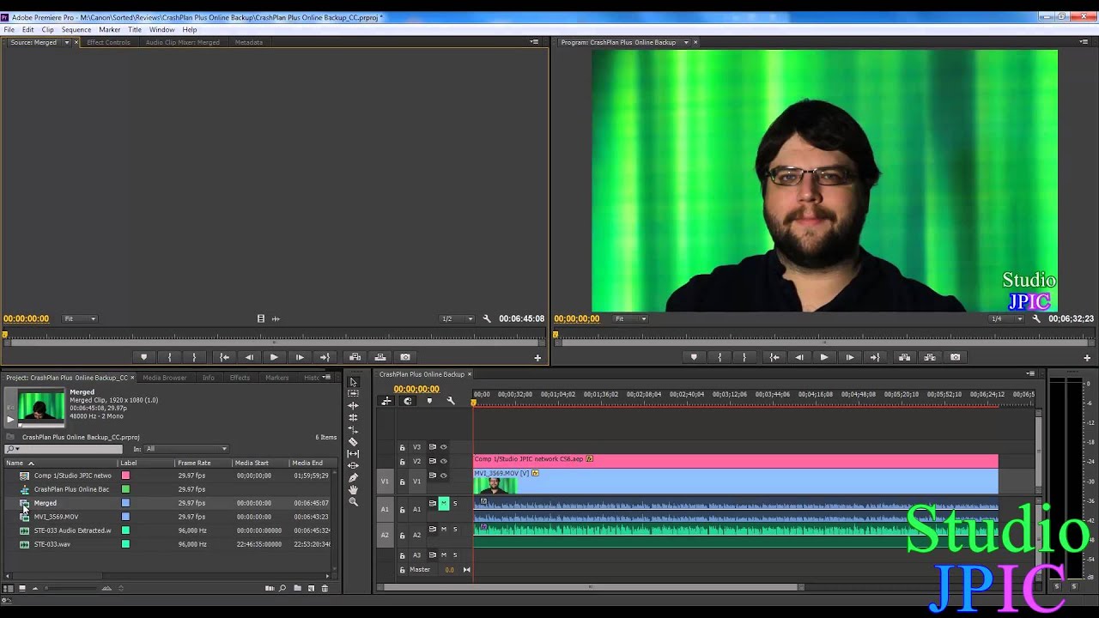Click Overwrite button in Source monitor
1099x618 pixels.
pyautogui.click(x=380, y=357)
